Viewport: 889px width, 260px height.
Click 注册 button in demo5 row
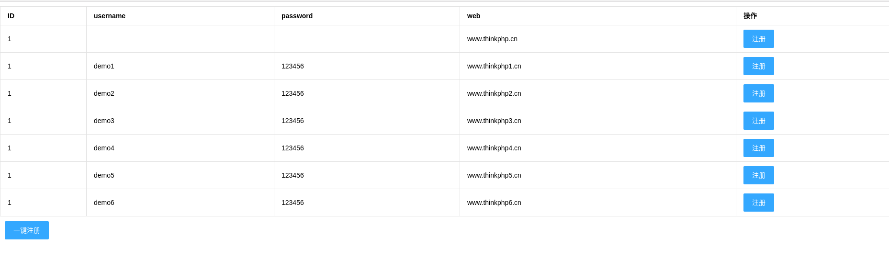758,175
